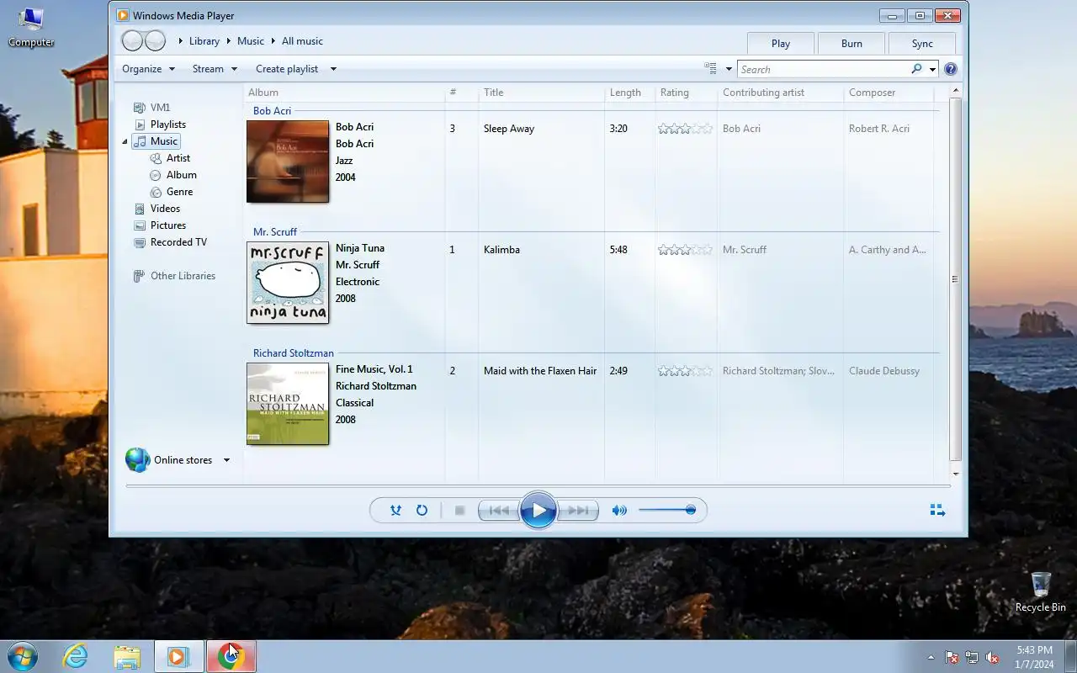Screen dimensions: 1077x673
Task: Open the Windows Start menu
Action: pos(22,656)
